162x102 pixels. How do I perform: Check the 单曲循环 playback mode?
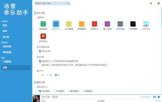point(83,91)
